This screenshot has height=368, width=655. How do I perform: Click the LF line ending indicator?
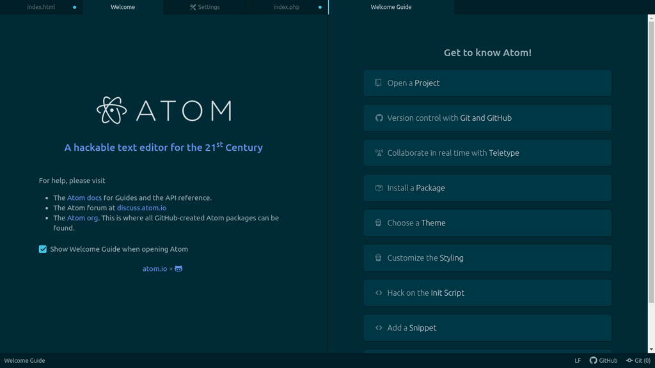(x=578, y=360)
